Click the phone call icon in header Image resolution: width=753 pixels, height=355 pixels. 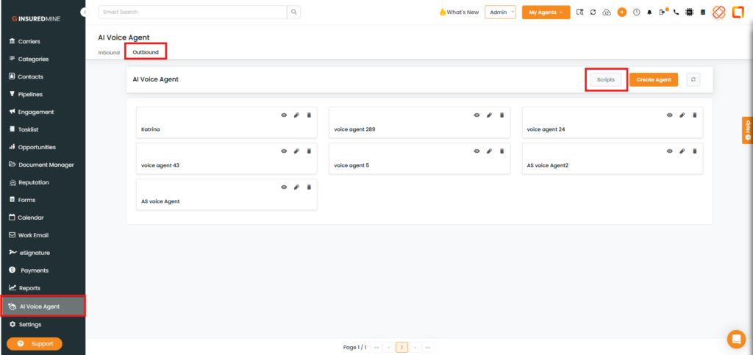(x=676, y=12)
